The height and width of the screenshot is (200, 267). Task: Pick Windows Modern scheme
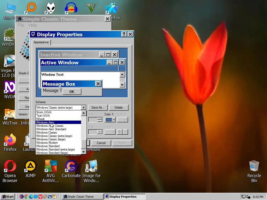pos(58,143)
